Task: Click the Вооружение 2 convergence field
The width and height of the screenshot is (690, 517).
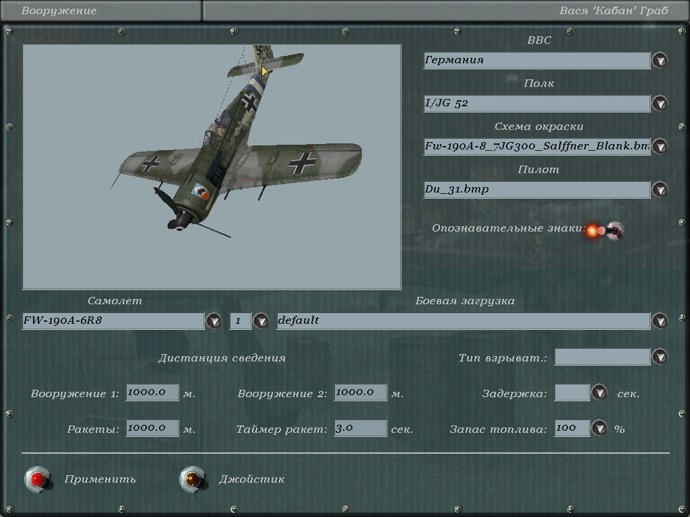Action: (360, 392)
